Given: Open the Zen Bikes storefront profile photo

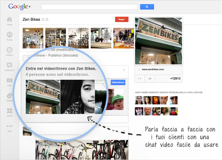Looking at the screenshot, I should pos(159,41).
